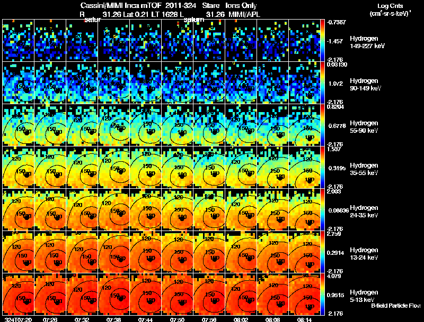This screenshot has height=322, width=424.
Task: Click the Hydrogen 149-227 keV row label
Action: click(367, 42)
